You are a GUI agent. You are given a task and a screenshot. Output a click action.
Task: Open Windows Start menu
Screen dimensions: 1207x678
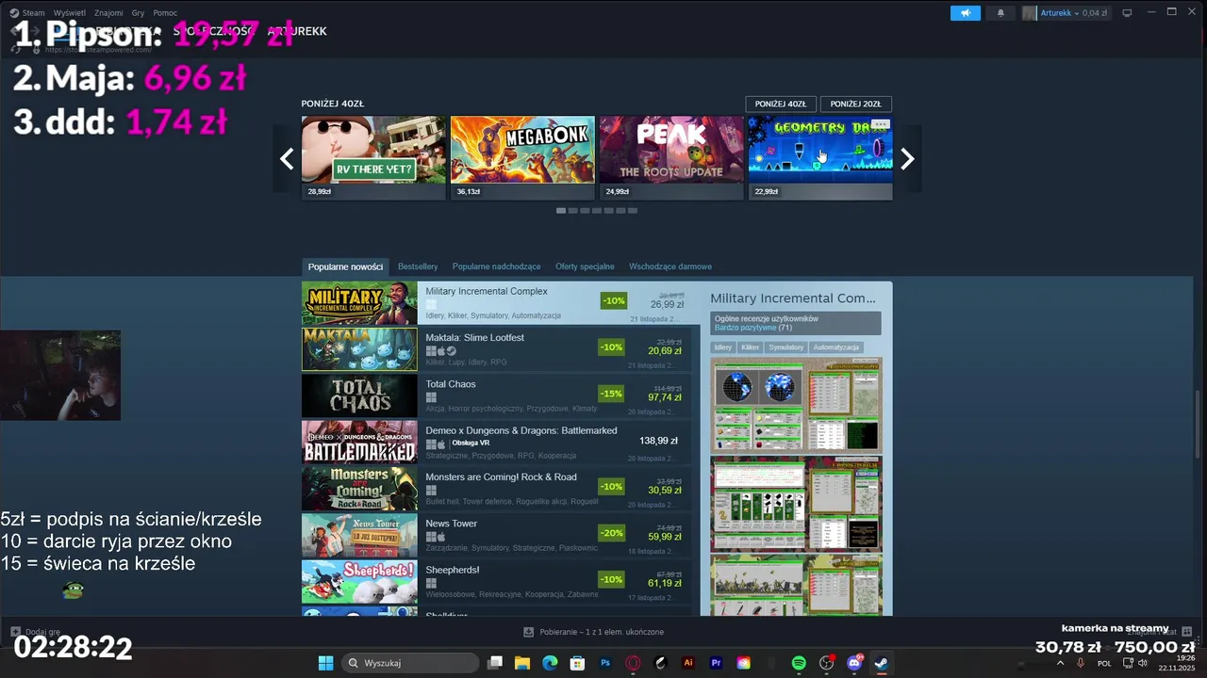click(325, 663)
